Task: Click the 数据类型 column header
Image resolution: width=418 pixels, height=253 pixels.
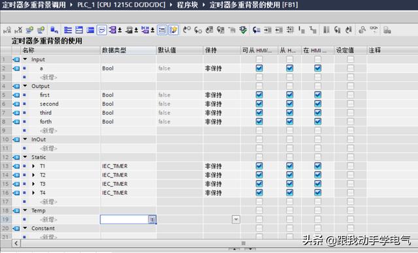Action: click(128, 50)
